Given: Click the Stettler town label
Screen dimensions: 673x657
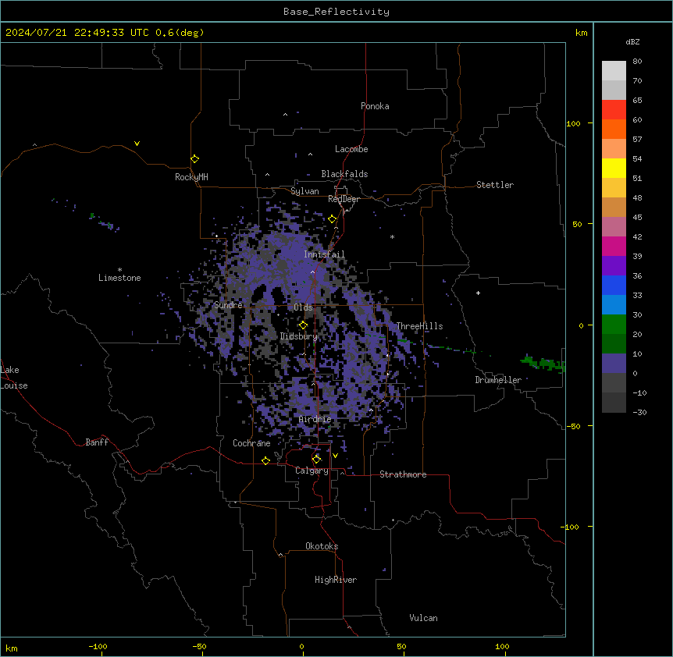Looking at the screenshot, I should [x=495, y=185].
